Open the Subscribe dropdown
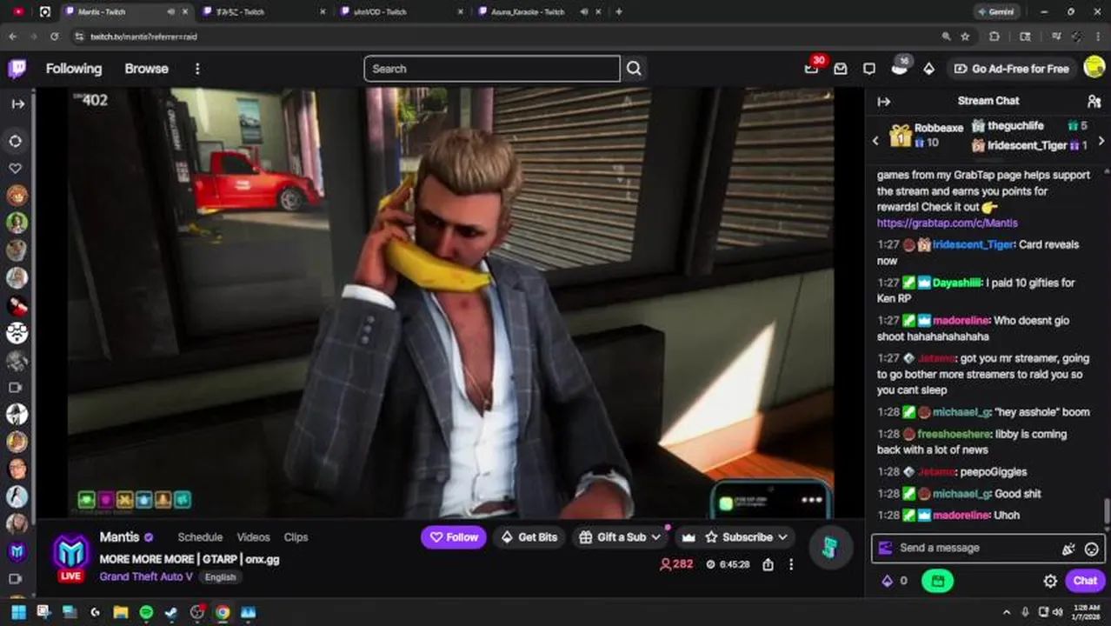This screenshot has width=1111, height=626. click(x=746, y=537)
